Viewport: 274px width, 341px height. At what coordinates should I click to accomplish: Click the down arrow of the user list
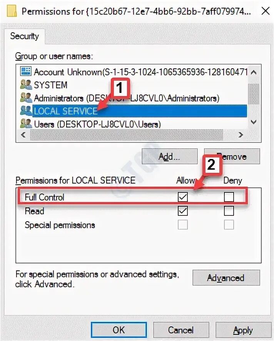[x=254, y=122]
